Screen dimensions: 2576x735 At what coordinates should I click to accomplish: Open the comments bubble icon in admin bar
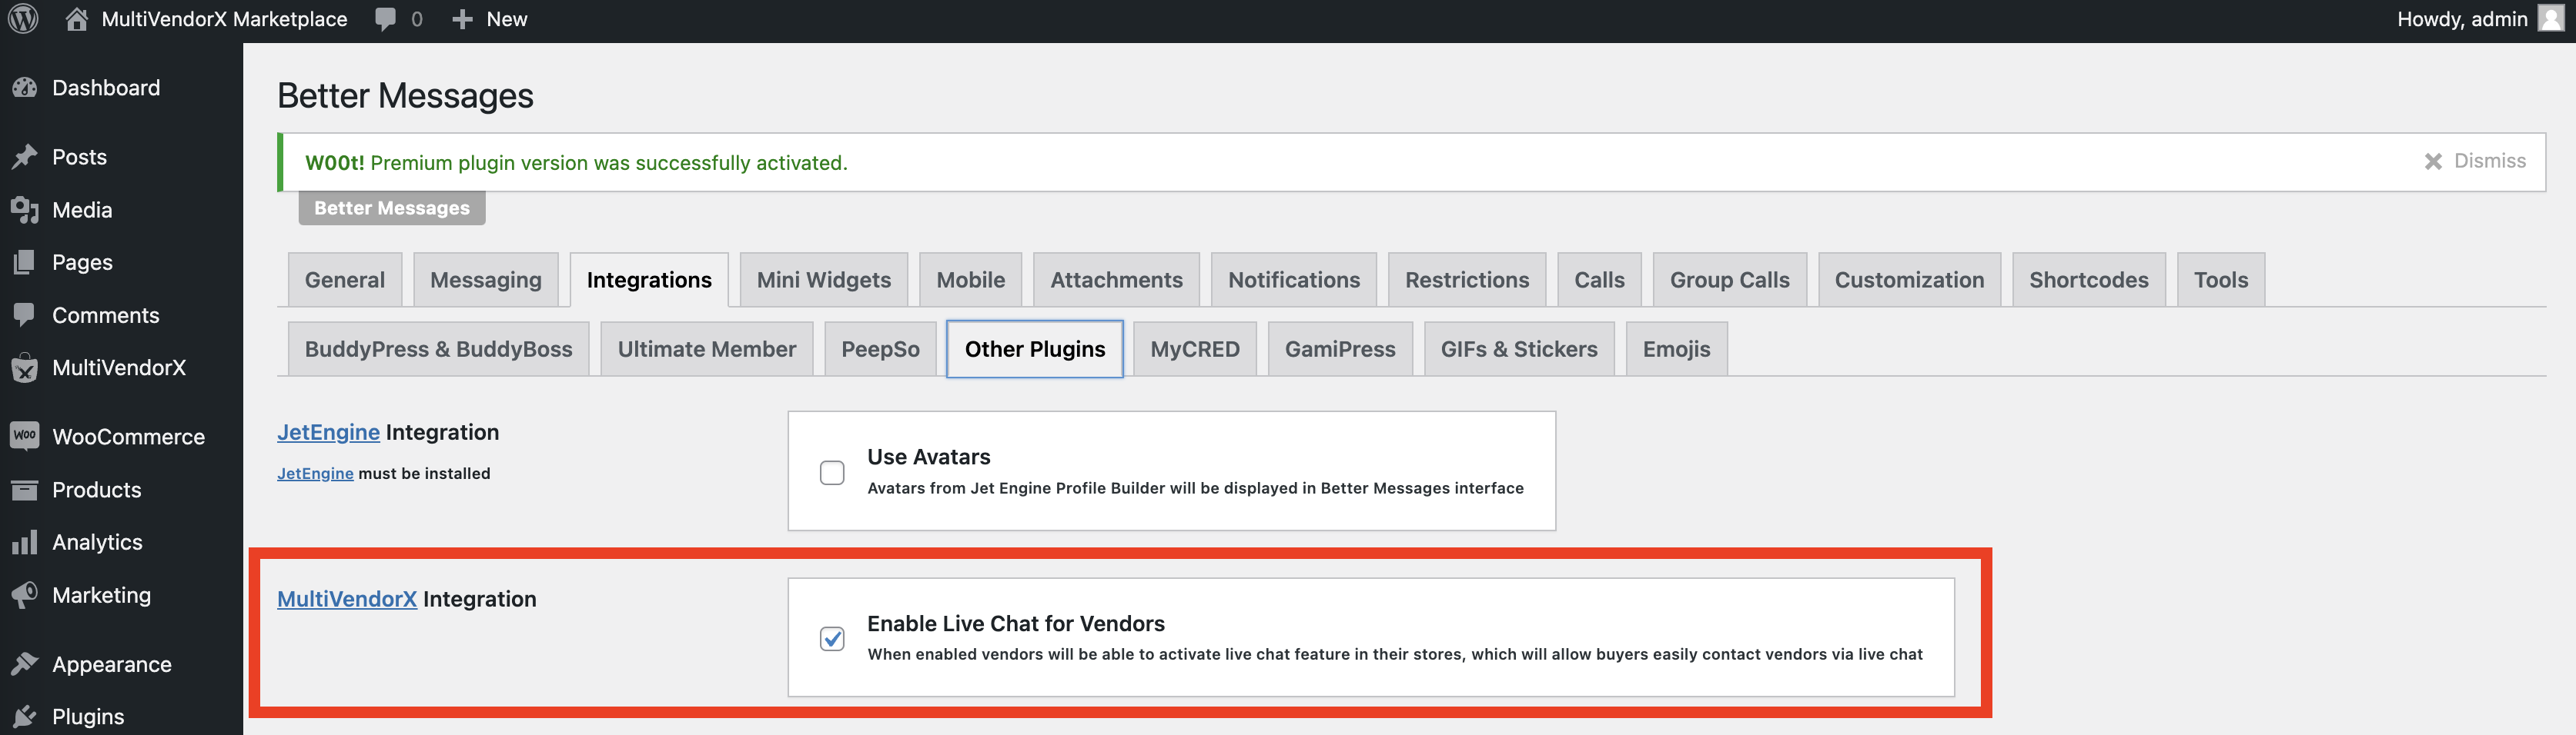click(385, 19)
